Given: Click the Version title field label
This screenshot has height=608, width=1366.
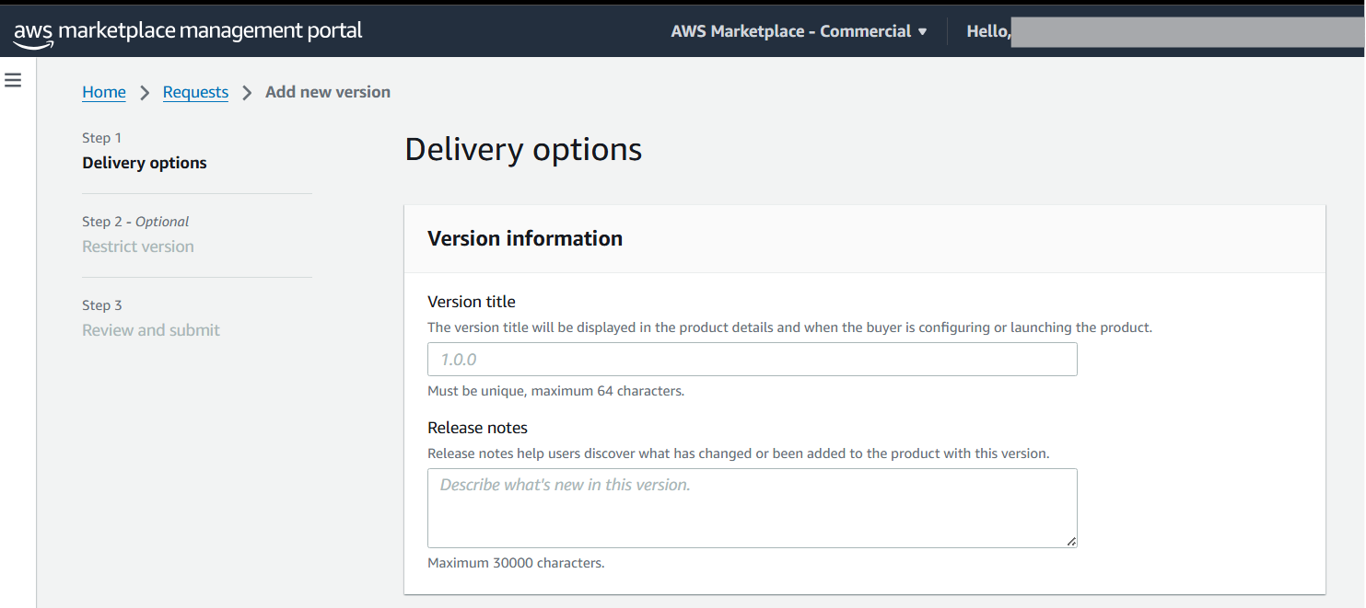Looking at the screenshot, I should point(472,302).
